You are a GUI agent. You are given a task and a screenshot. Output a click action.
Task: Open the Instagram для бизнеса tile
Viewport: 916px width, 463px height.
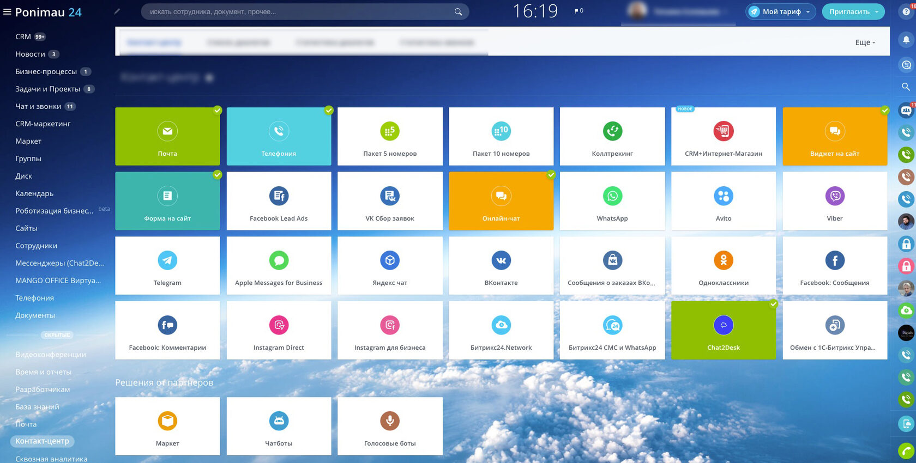pyautogui.click(x=390, y=330)
